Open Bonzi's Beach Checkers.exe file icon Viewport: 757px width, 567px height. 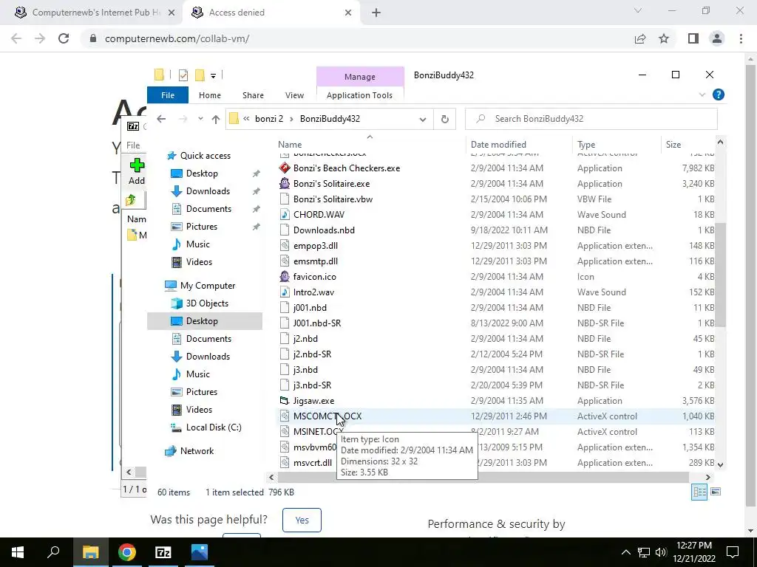(x=285, y=168)
